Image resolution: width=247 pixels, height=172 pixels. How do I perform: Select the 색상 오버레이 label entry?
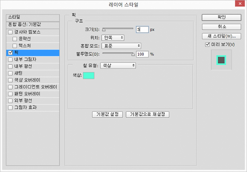coord(27,80)
